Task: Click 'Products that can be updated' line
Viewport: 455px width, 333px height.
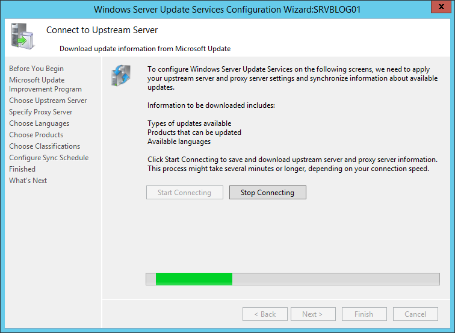Action: pyautogui.click(x=194, y=132)
